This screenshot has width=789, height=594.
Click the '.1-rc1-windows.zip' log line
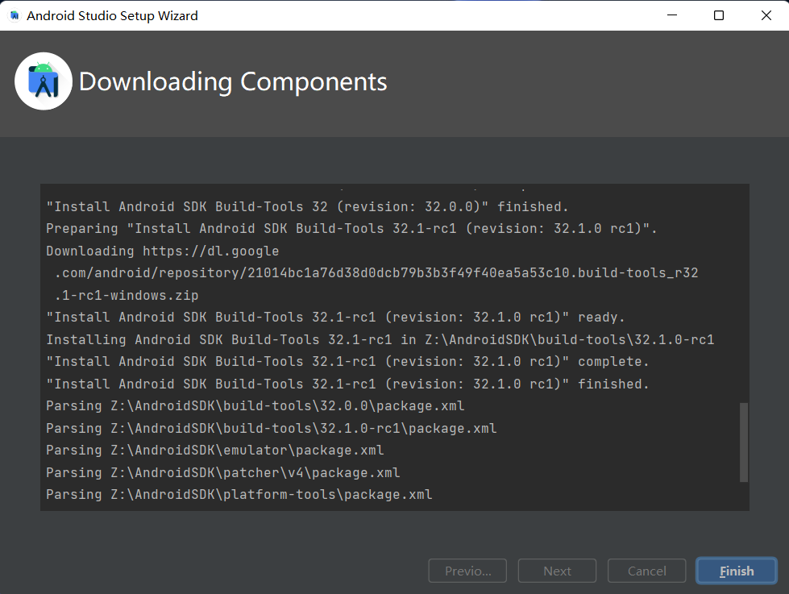[x=127, y=295]
